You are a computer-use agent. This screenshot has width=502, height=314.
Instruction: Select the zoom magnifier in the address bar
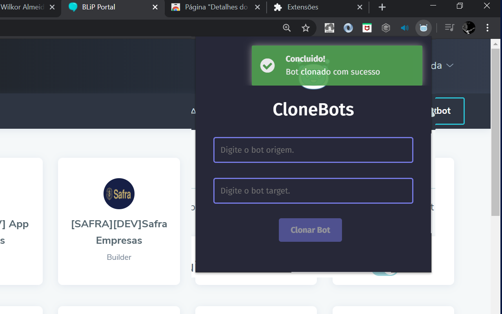pyautogui.click(x=286, y=28)
